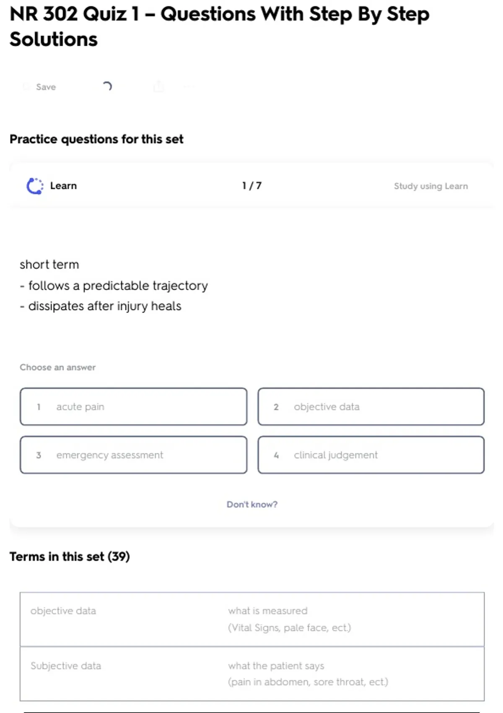Open 'Study using Learn' link

pyautogui.click(x=430, y=186)
